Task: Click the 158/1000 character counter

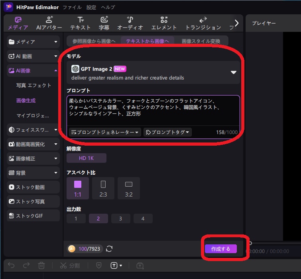Action: [x=227, y=132]
